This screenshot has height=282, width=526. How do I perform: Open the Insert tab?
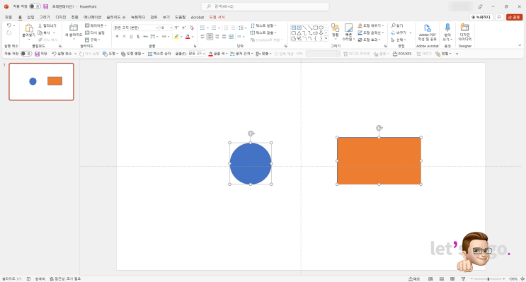point(30,17)
